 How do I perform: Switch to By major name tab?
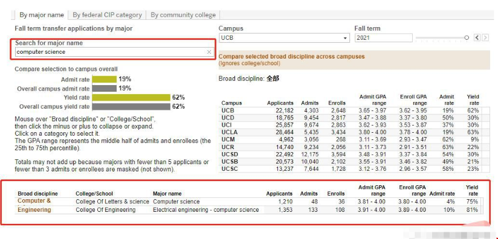pyautogui.click(x=41, y=15)
